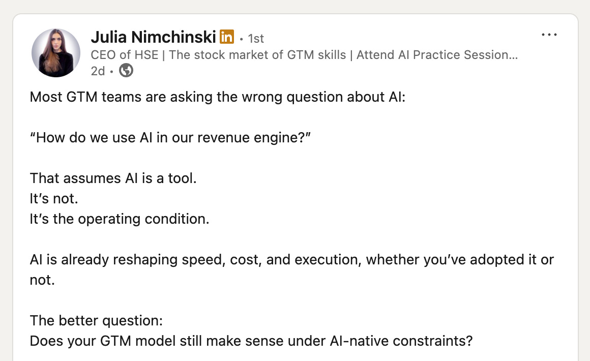Click the short line "It's not."
Viewport: 590px width, 361px height.
click(x=54, y=198)
